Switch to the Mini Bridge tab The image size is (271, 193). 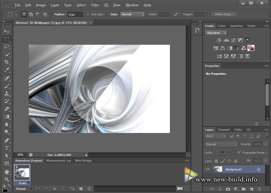(83, 161)
